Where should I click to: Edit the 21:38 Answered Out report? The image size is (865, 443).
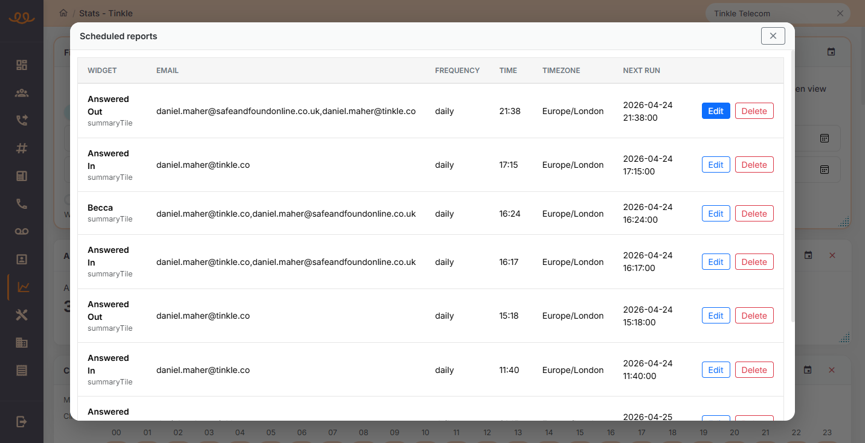coord(716,111)
